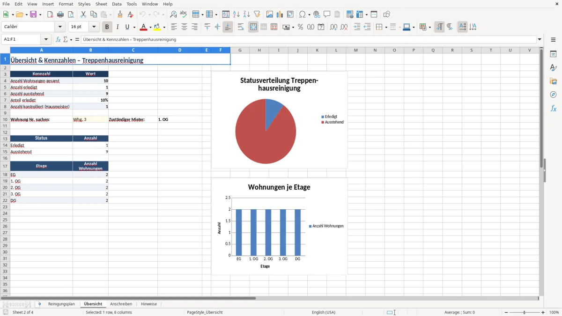Open the Font Name dropdown
This screenshot has height=316, width=562.
(x=60, y=27)
